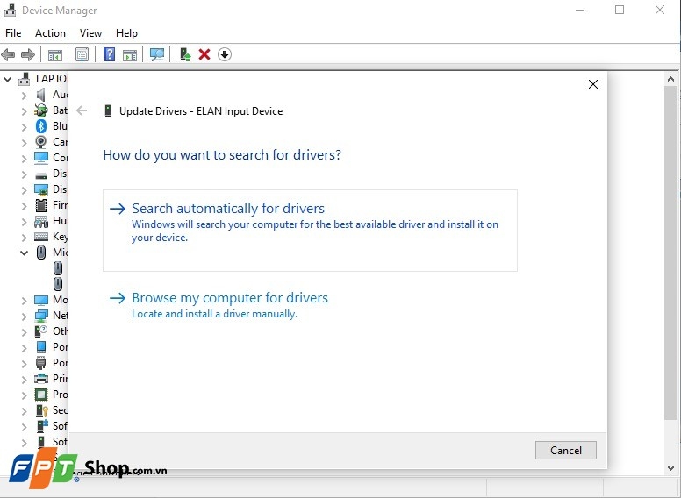Collapse the Mice category chevron
681x498 pixels.
(24, 253)
